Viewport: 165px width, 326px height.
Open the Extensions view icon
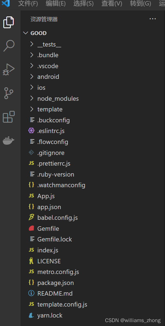point(8,117)
